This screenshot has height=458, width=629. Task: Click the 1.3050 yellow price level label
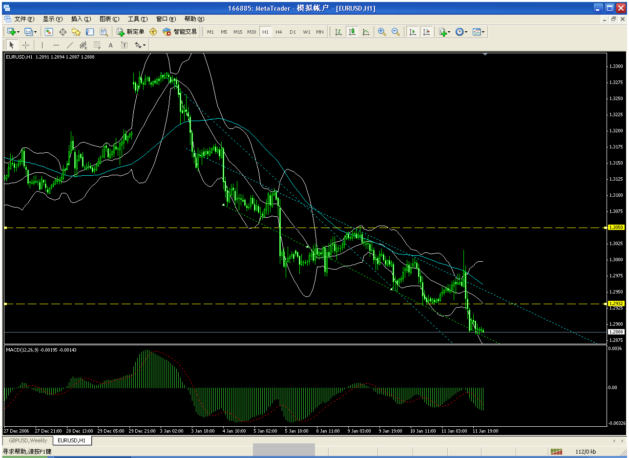point(616,228)
